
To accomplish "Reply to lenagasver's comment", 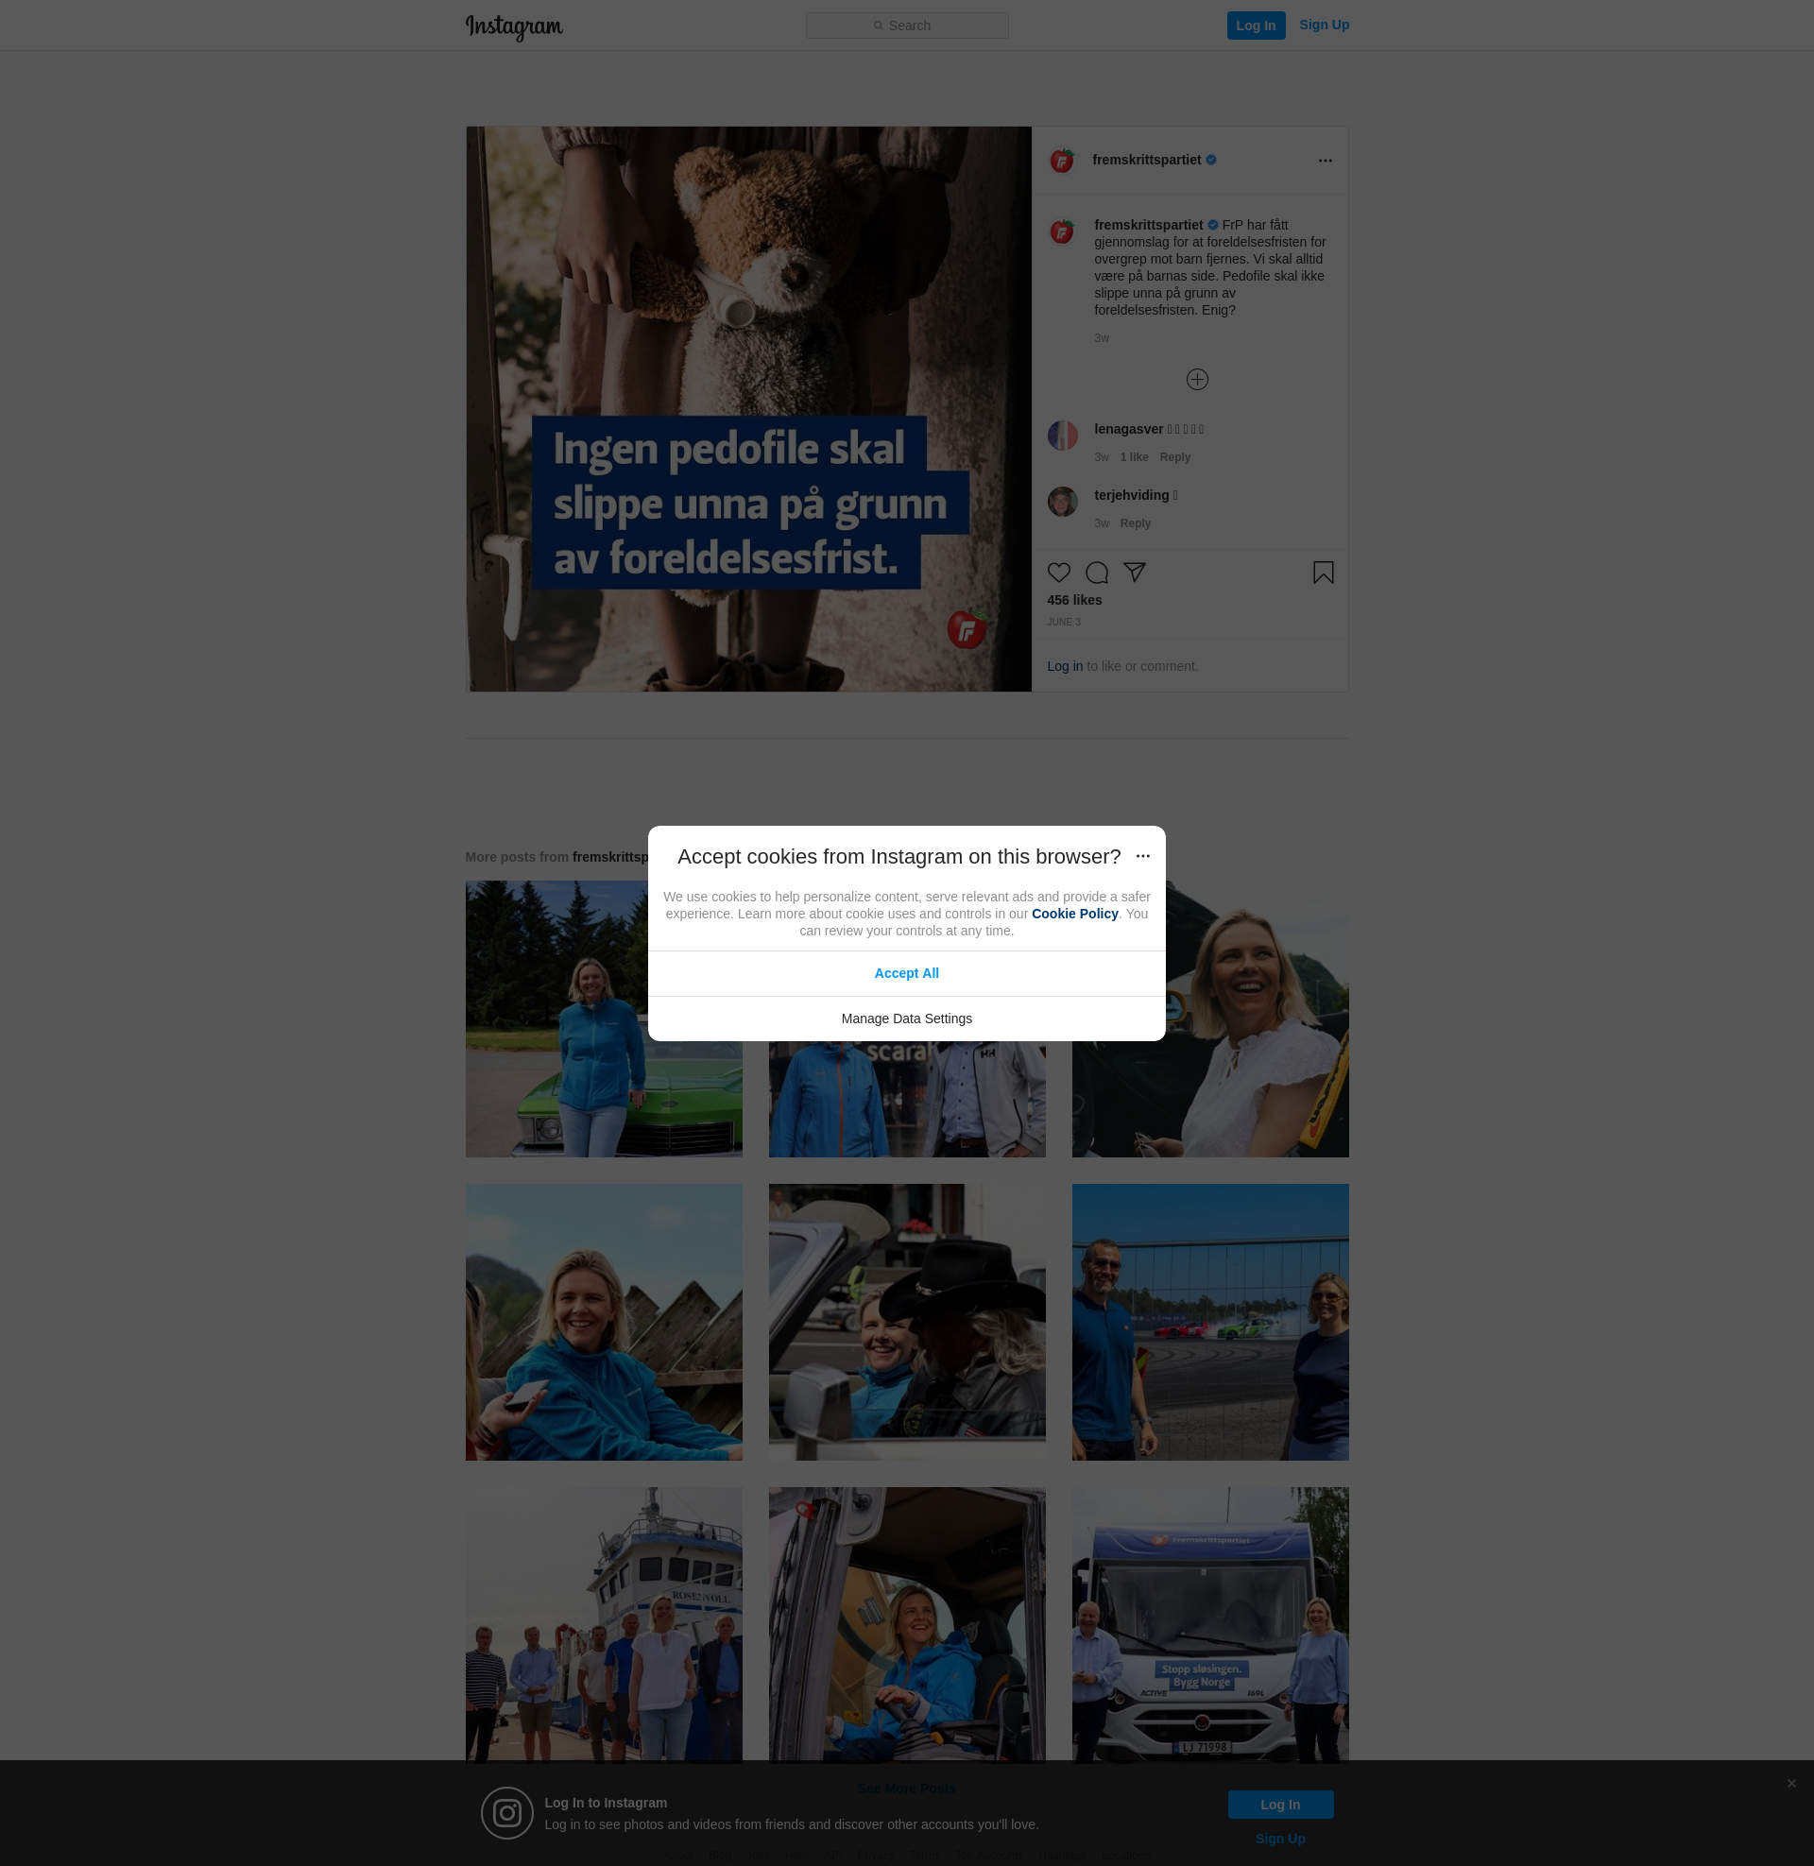I will tap(1174, 458).
